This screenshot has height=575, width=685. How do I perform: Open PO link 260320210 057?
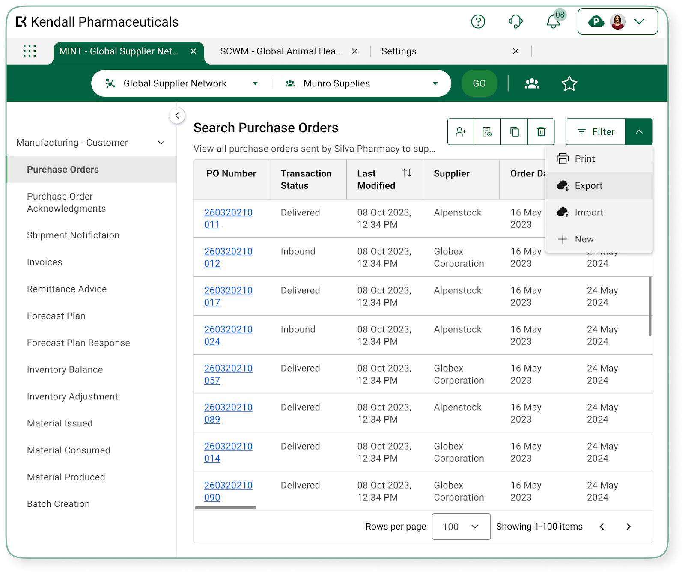(x=228, y=374)
